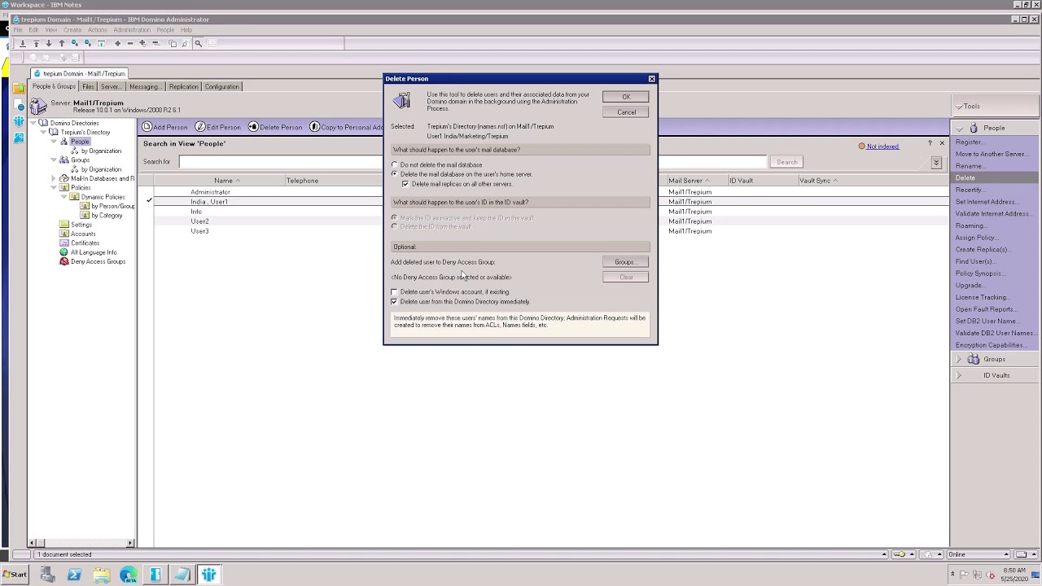This screenshot has width=1042, height=586.
Task: Click the single minus collapse toolbar icon
Action: (129, 43)
